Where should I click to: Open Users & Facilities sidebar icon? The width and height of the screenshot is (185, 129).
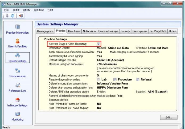pos(18,41)
